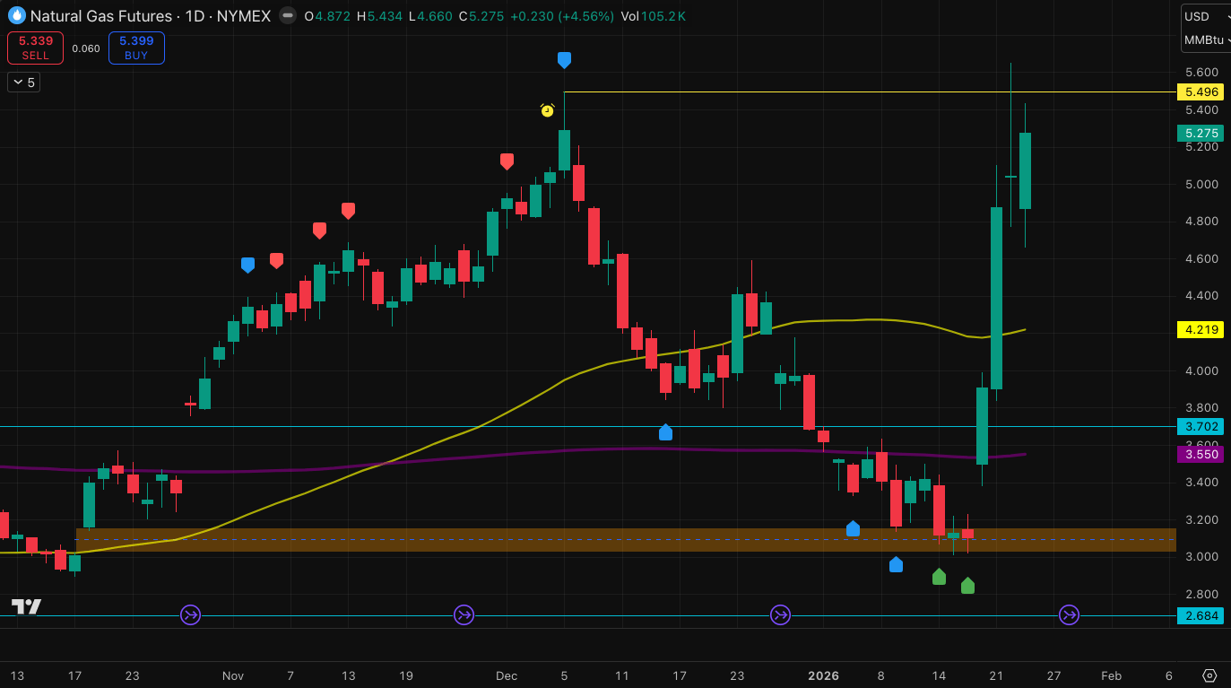
Task: Open the MMBtu unit dropdown
Action: 1205,39
